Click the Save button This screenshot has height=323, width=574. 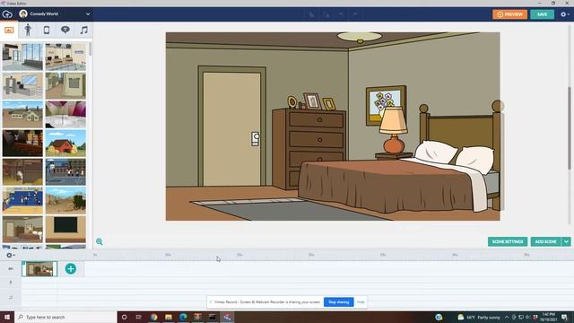point(542,14)
